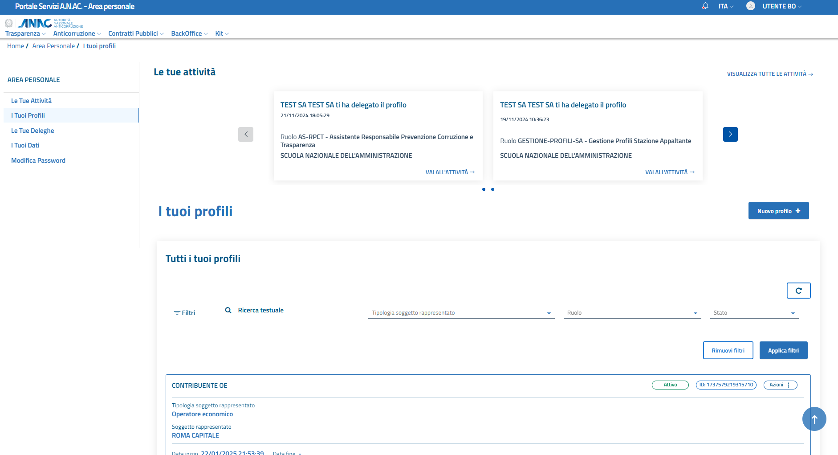Expand the Ruolo filter dropdown
838x455 pixels.
click(x=632, y=313)
